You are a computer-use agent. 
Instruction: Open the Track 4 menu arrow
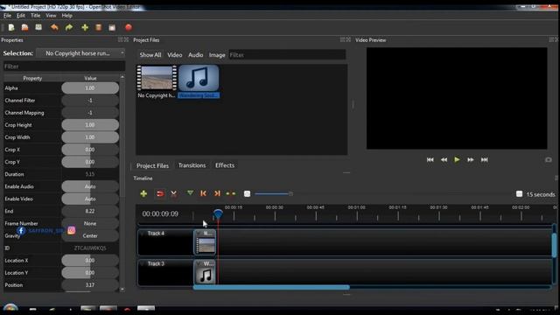[x=143, y=234]
